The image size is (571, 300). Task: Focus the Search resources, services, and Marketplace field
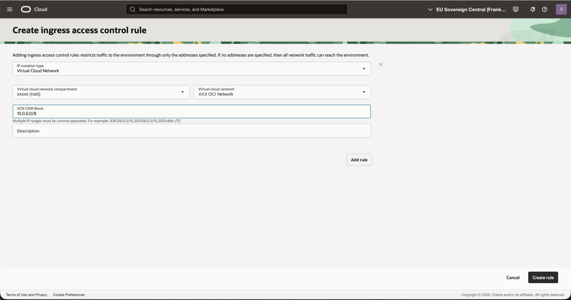(237, 9)
